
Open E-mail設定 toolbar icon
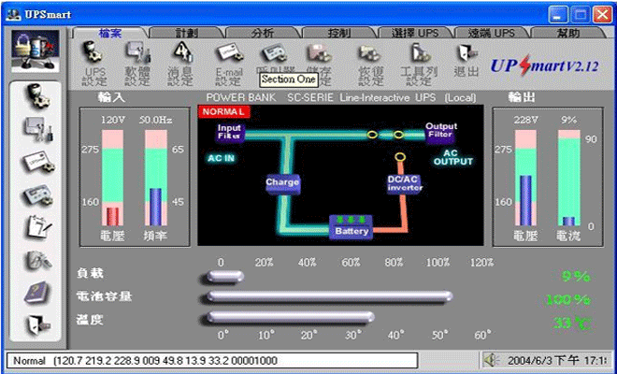[229, 63]
